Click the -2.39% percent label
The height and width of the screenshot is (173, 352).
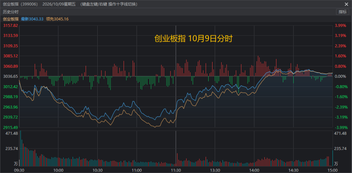[341, 107]
